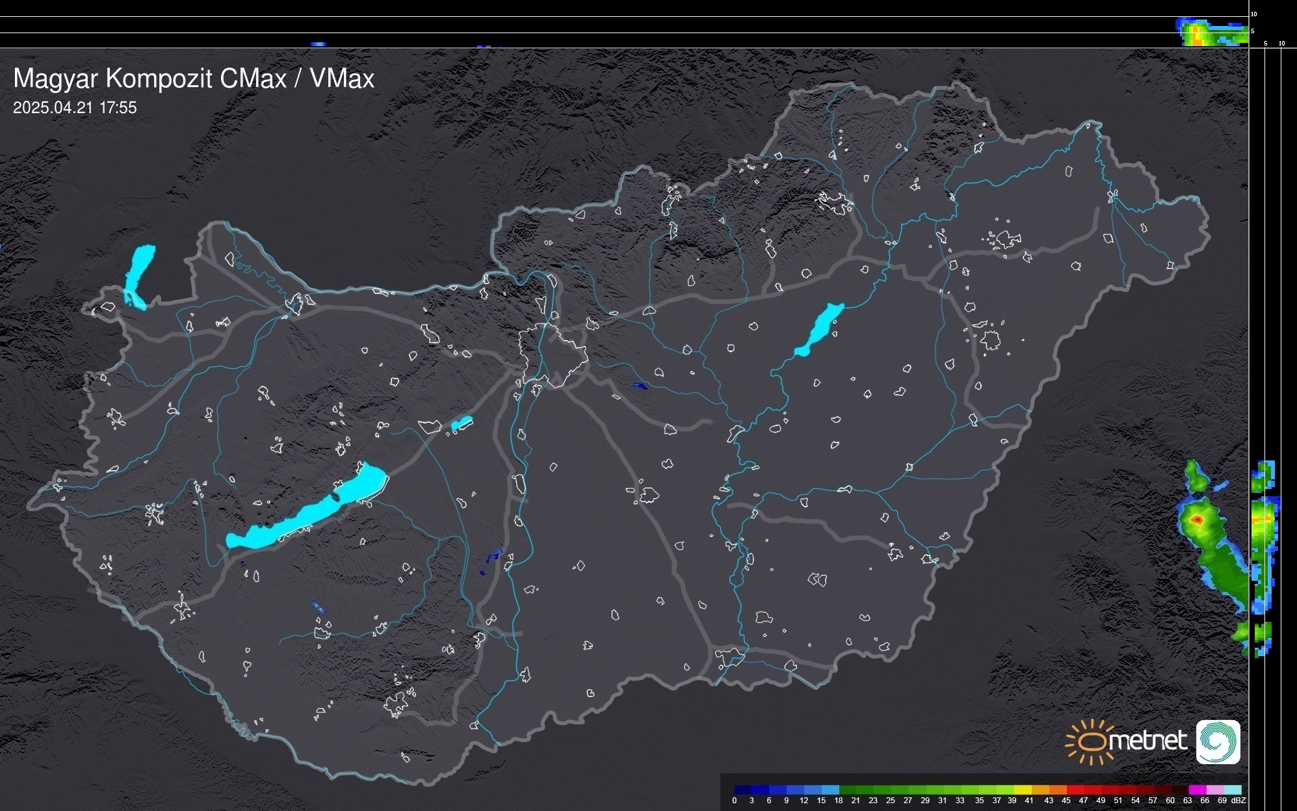The height and width of the screenshot is (811, 1297).
Task: Click the 2025.04.21 17:55 timestamp
Action: 75,108
